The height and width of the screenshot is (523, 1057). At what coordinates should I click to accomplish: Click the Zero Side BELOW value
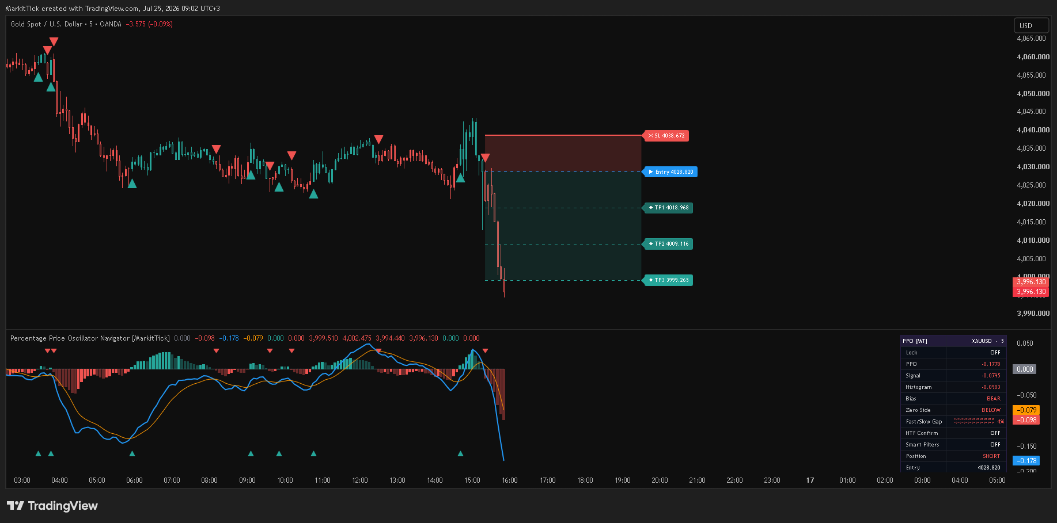click(x=991, y=410)
